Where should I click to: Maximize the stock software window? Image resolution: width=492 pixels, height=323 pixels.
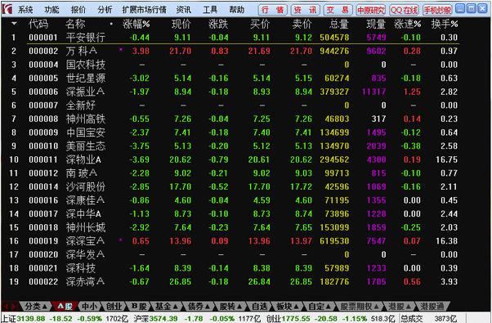click(472, 8)
